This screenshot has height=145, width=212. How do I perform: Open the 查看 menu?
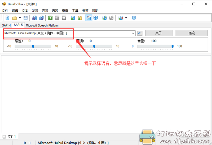click(x=65, y=11)
